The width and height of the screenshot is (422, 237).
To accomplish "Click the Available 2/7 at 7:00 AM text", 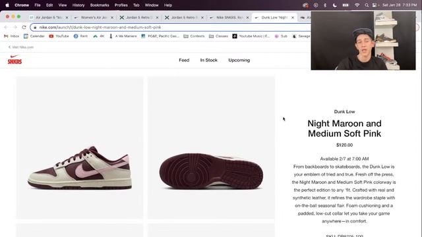I will (344, 159).
